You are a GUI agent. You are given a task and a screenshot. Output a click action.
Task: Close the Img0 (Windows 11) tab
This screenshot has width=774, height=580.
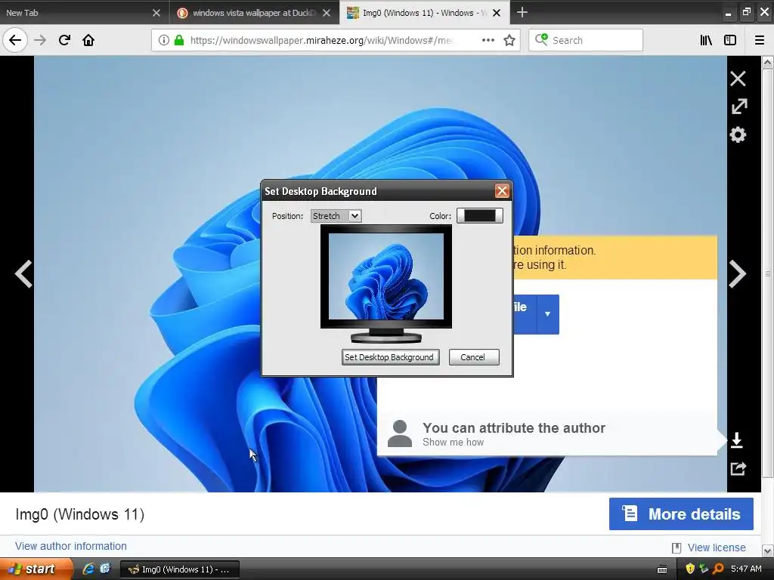[x=497, y=13]
